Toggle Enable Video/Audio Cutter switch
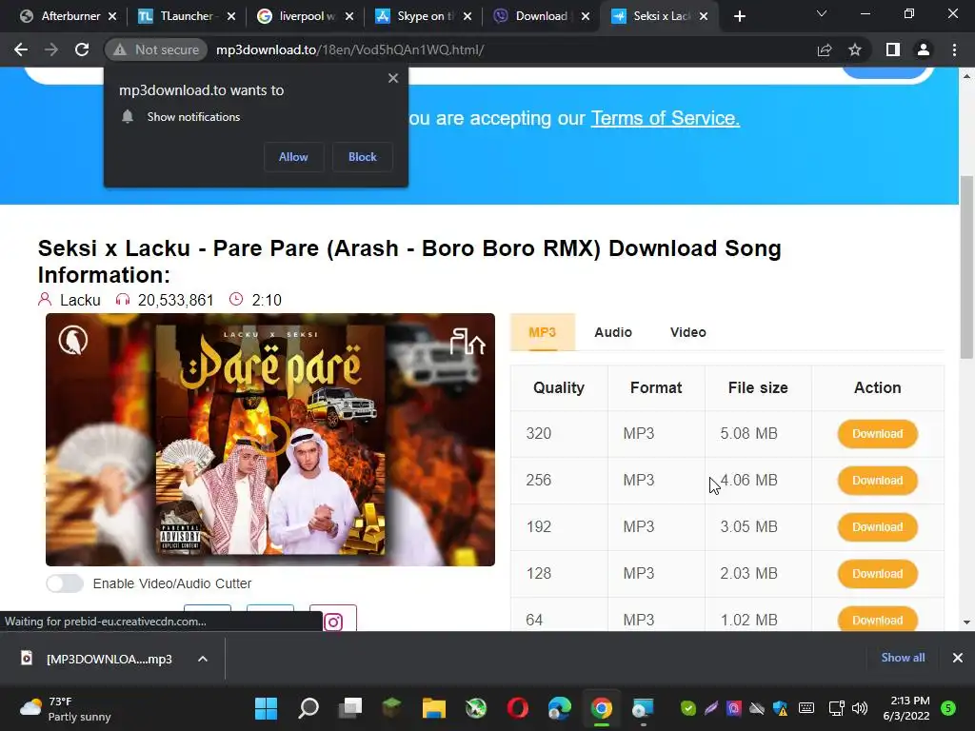This screenshot has width=975, height=731. (x=65, y=583)
